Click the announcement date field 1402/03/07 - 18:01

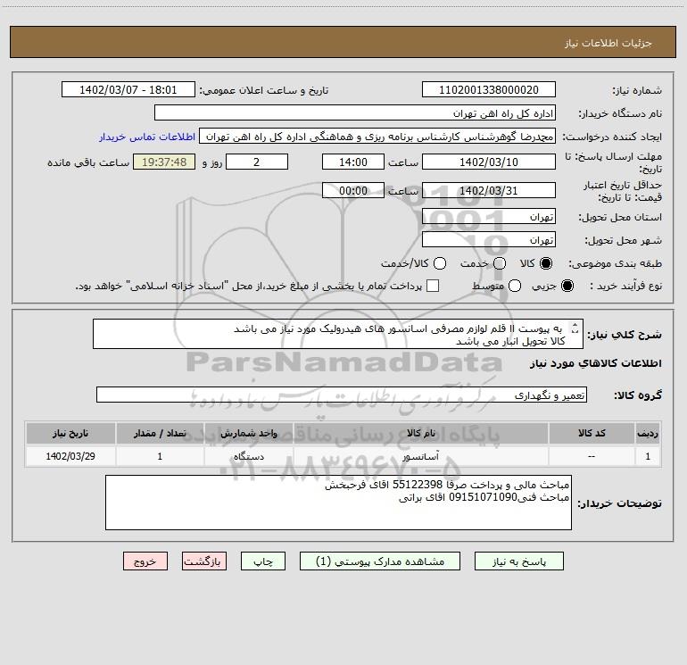click(128, 89)
